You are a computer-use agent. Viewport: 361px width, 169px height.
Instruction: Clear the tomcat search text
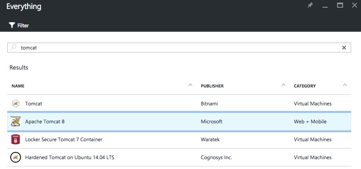coord(344,48)
